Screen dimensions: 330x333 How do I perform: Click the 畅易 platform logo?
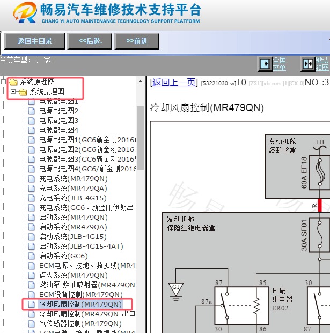[25, 12]
